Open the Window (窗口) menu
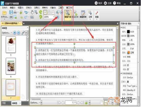 [69, 8]
